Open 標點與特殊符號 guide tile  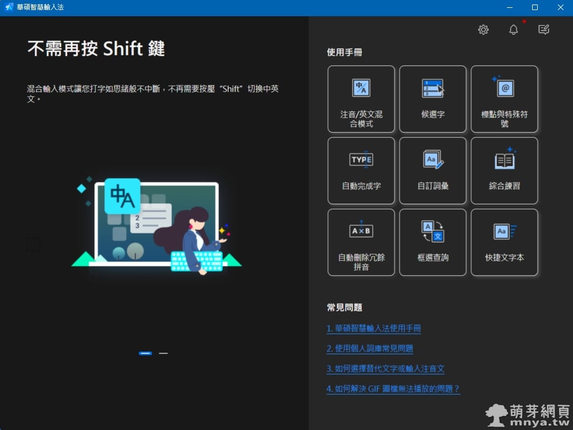(x=504, y=99)
